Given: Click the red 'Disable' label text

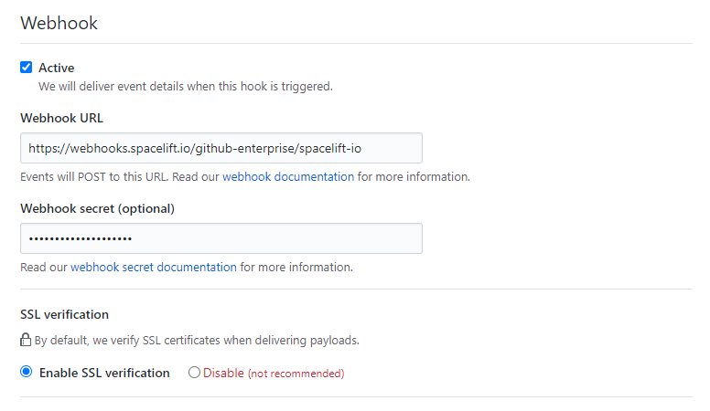Looking at the screenshot, I should 223,373.
